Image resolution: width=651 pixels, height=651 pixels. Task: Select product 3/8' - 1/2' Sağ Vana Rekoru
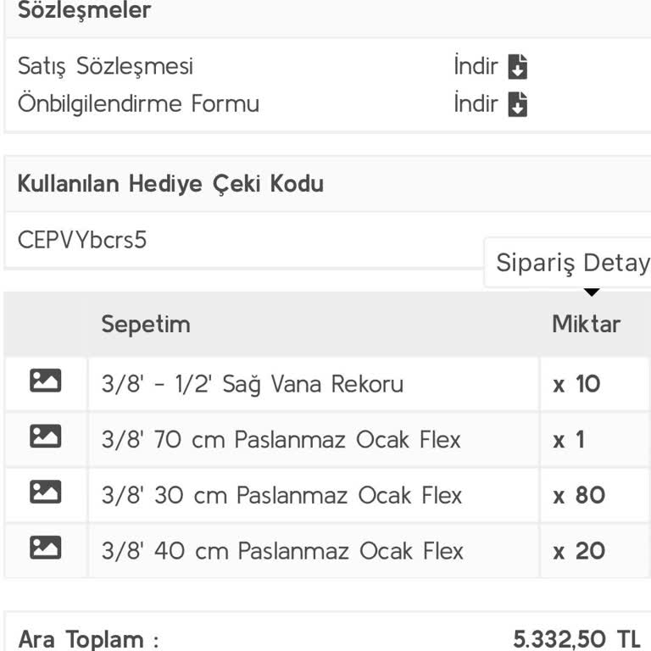253,384
